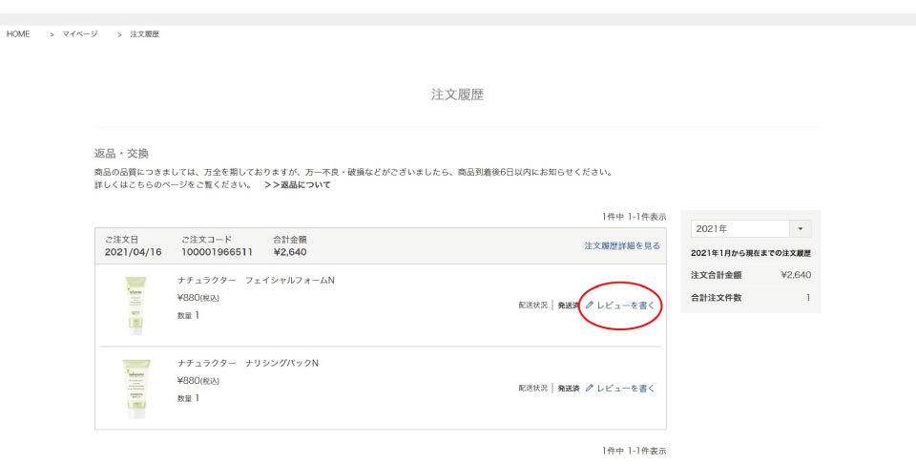Open the 返品について return policy link

298,185
